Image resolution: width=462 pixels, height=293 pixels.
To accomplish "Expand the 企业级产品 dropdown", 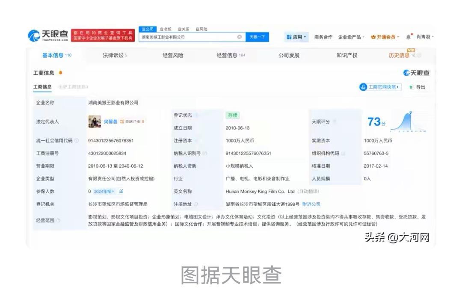I will point(351,37).
